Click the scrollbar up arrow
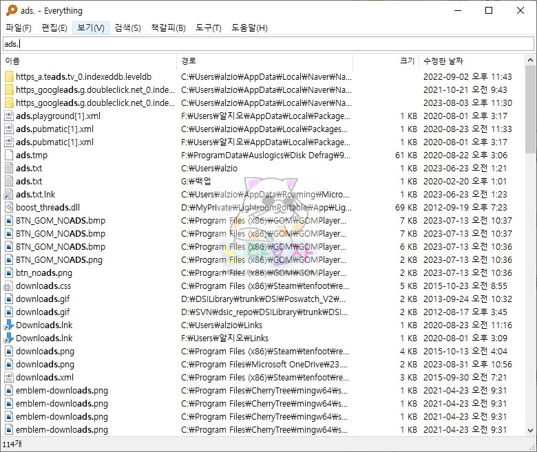This screenshot has height=452, width=537. point(530,61)
